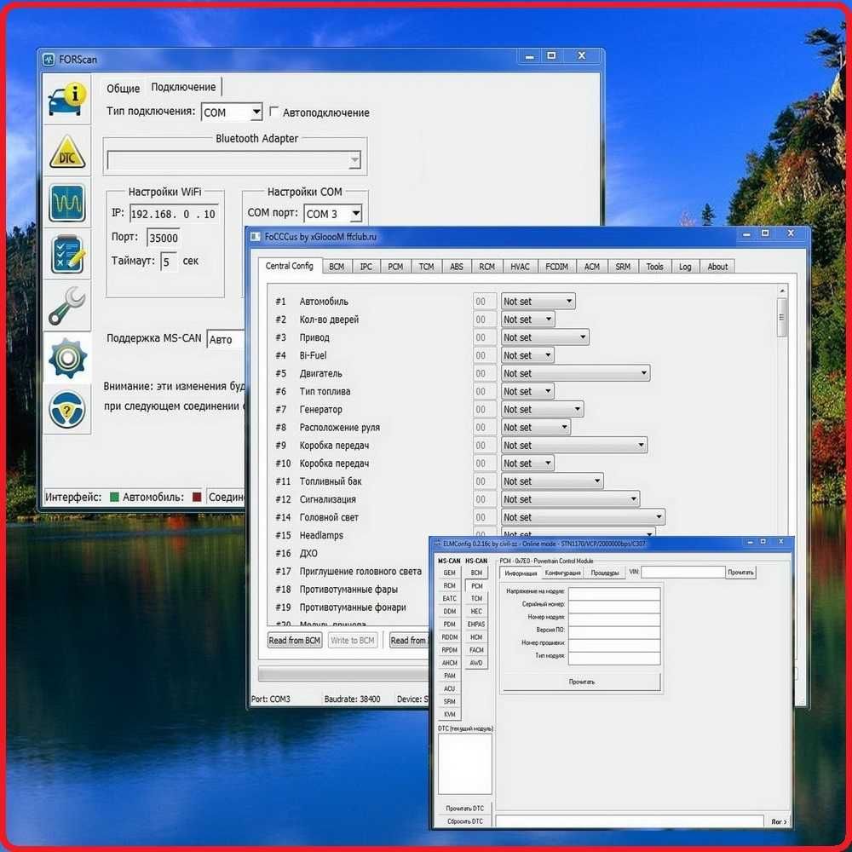Select the KVM module in ELMConfig
Image resolution: width=852 pixels, height=852 pixels.
(x=449, y=715)
